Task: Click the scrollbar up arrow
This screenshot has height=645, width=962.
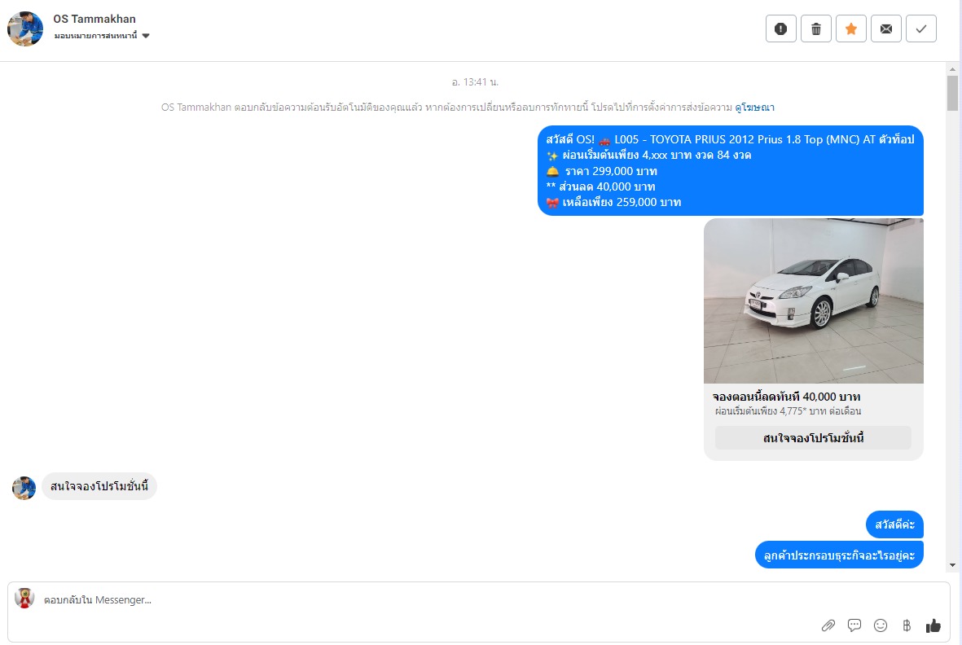Action: point(952,69)
